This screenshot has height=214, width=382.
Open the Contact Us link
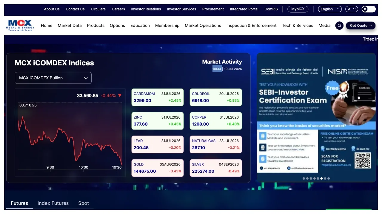click(x=75, y=9)
